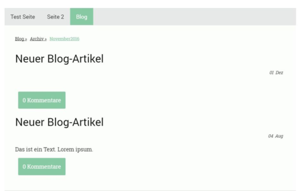Click the Dez month label
Screen dimensions: 305x191
[x=279, y=73]
